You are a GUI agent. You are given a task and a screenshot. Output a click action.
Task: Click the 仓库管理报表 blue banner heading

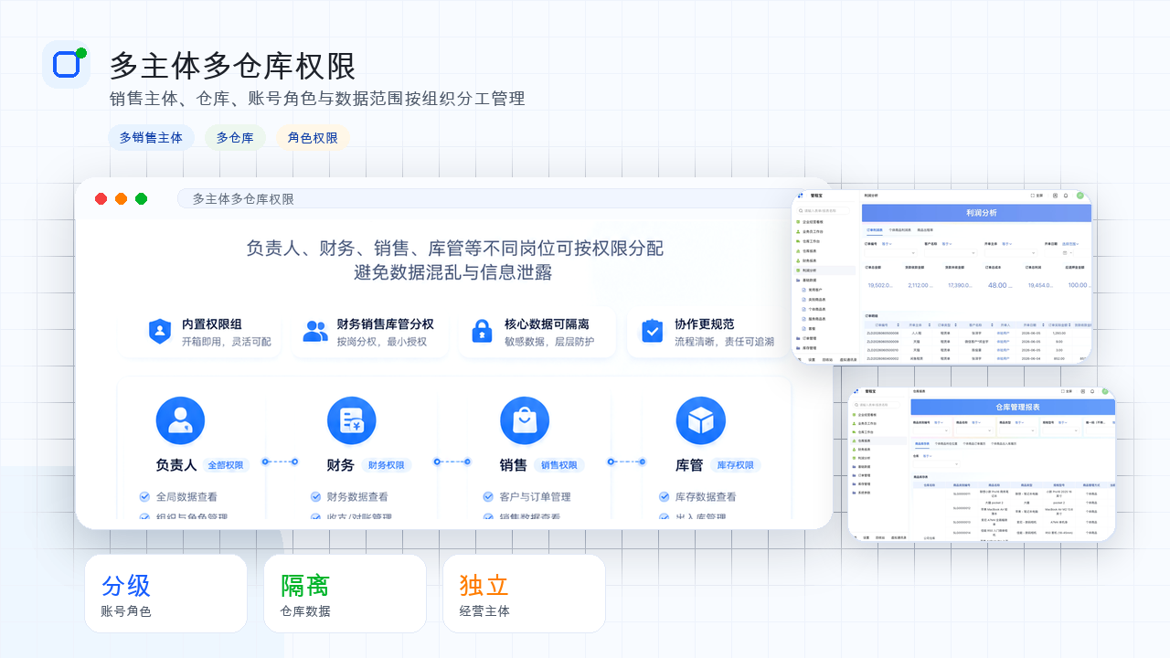1017,407
